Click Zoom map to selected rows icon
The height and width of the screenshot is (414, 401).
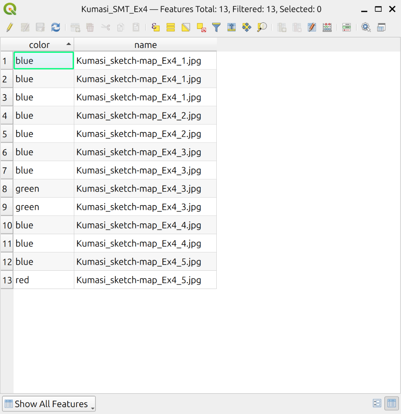pyautogui.click(x=262, y=27)
